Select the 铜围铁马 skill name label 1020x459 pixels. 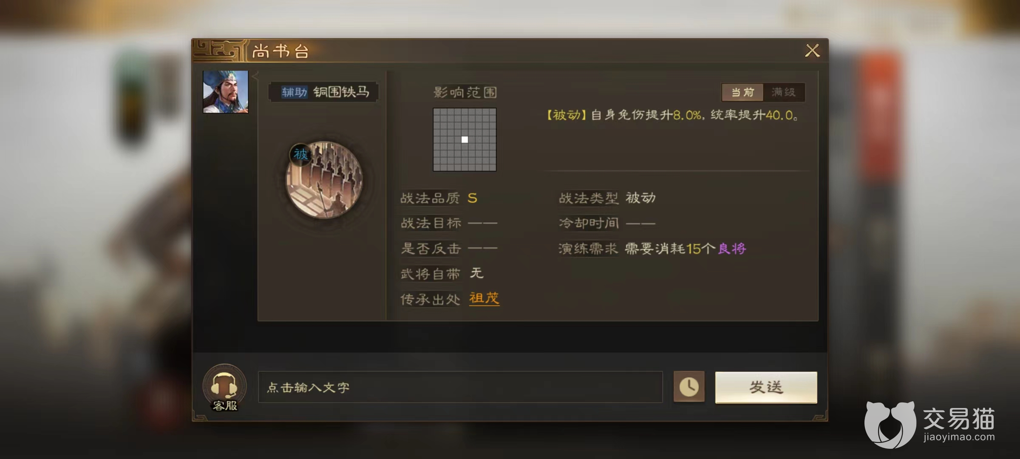(x=341, y=92)
